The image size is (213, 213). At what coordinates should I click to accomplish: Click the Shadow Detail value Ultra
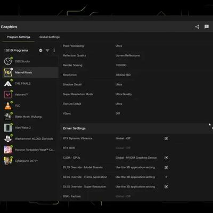(119, 85)
